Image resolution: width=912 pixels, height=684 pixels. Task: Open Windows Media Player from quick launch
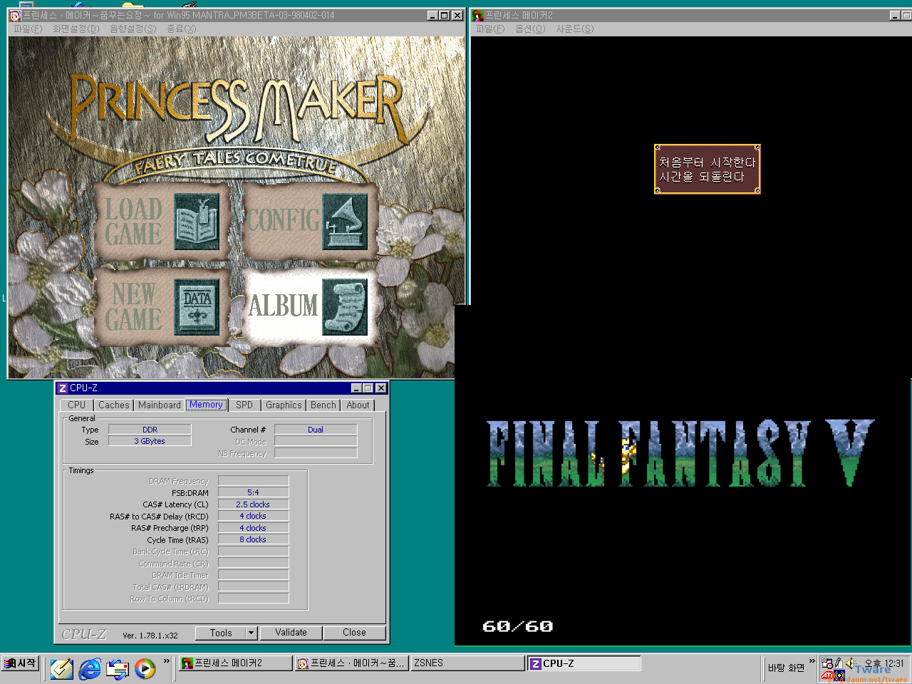(145, 668)
